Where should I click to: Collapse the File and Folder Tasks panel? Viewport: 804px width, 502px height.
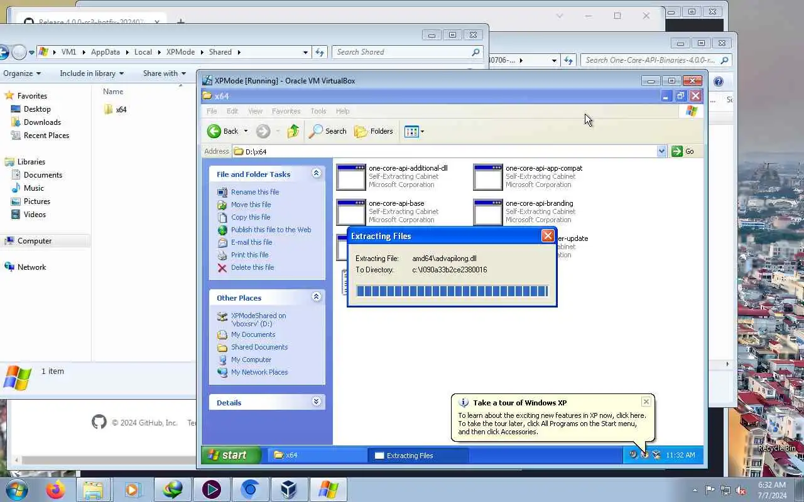pyautogui.click(x=317, y=173)
